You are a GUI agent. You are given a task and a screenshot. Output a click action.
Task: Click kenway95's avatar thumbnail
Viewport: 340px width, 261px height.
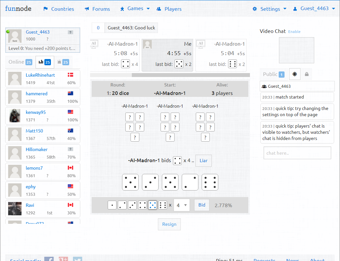pyautogui.click(x=15, y=115)
